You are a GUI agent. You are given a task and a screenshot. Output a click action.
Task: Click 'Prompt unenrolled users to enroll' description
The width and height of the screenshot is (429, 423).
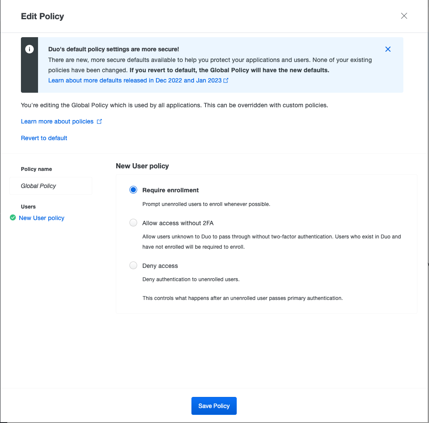pyautogui.click(x=206, y=204)
